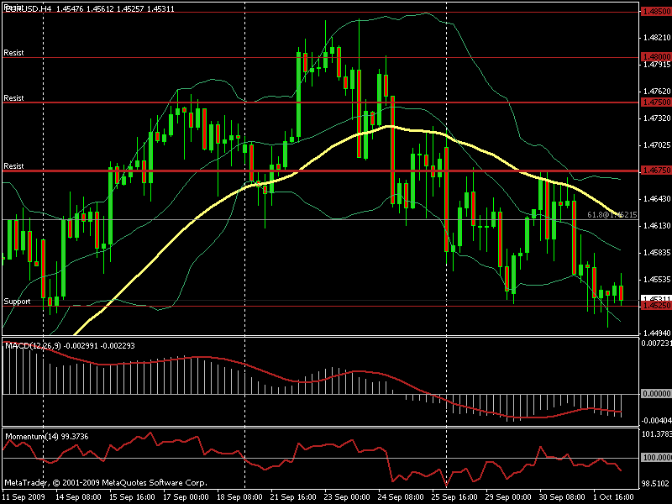The width and height of the screenshot is (672, 504).
Task: Click the red 1.48500 price tag
Action: tap(656, 12)
